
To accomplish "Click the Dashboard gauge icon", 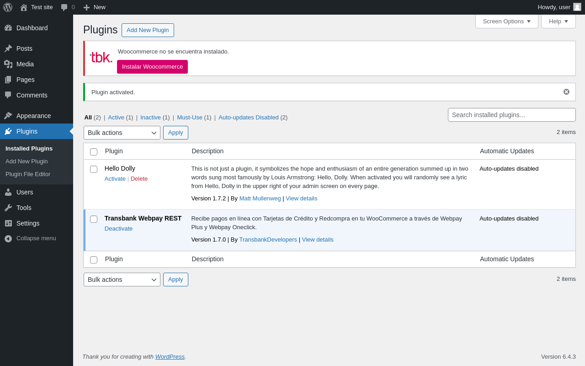I will tap(8, 28).
